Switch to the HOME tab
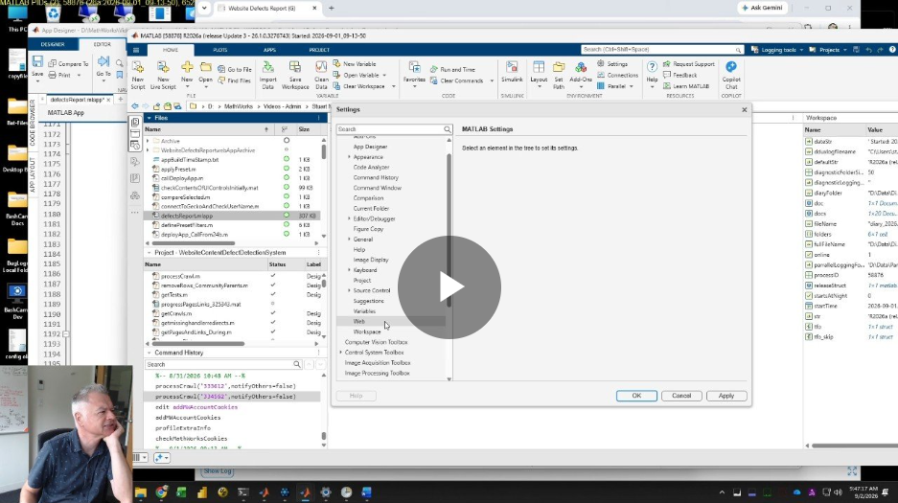This screenshot has height=503, width=898. pos(170,50)
